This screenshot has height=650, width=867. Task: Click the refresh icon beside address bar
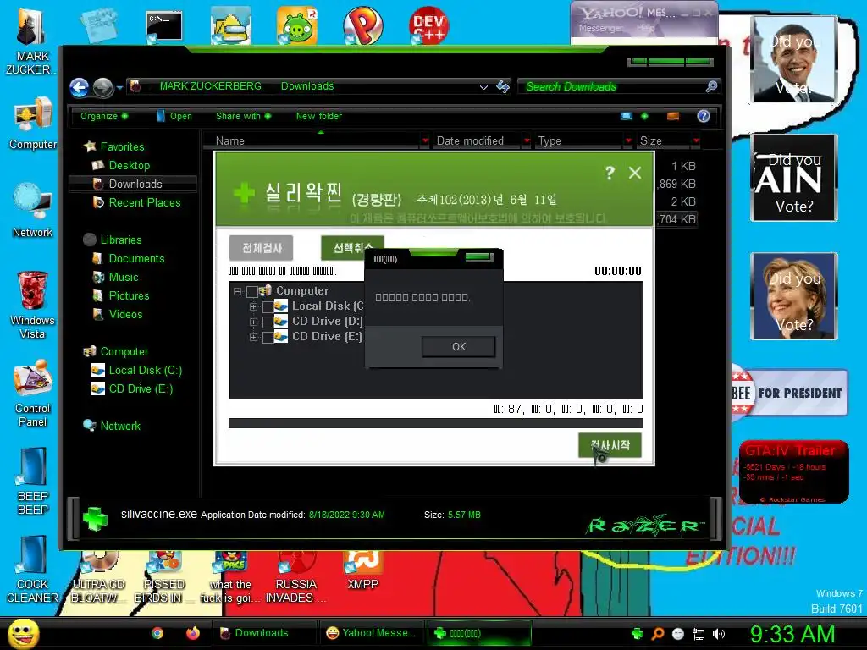[x=503, y=86]
